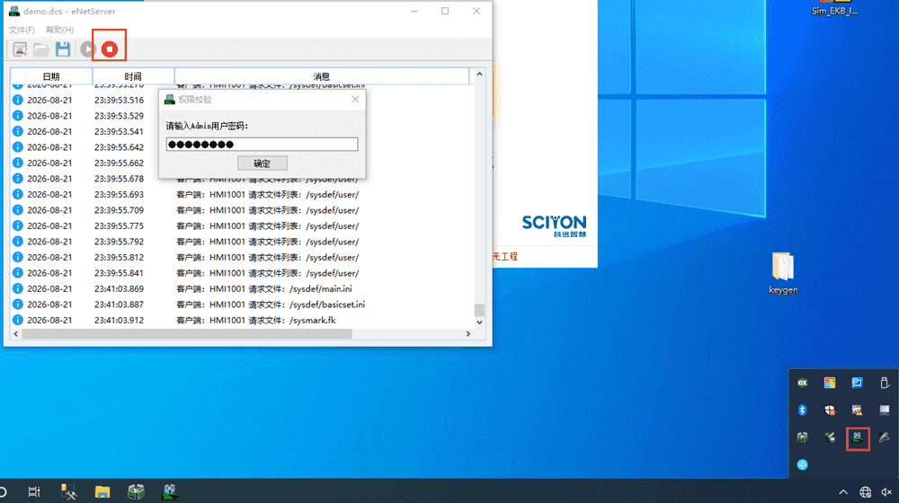Click the horizontal scrollbar thumb in log list
The height and width of the screenshot is (503, 899).
click(x=186, y=333)
